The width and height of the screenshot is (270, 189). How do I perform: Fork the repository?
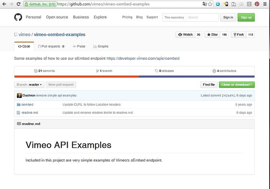pyautogui.click(x=238, y=34)
